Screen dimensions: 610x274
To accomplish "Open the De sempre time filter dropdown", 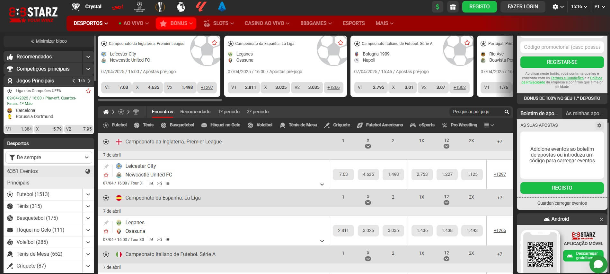I will click(x=49, y=157).
